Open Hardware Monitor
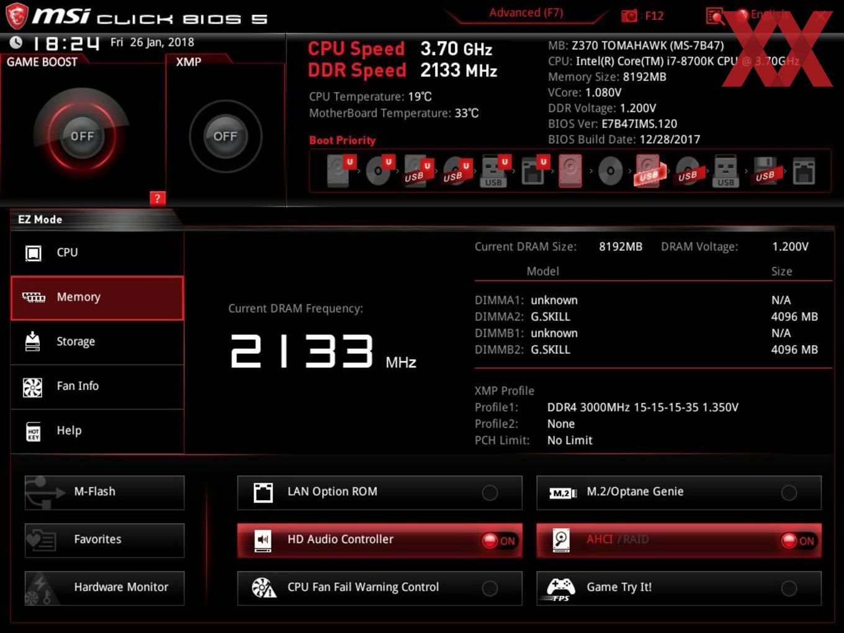The height and width of the screenshot is (633, 844). [104, 588]
